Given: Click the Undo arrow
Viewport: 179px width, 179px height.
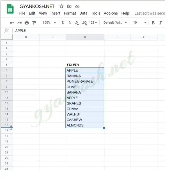Looking at the screenshot, I should click(12, 23).
